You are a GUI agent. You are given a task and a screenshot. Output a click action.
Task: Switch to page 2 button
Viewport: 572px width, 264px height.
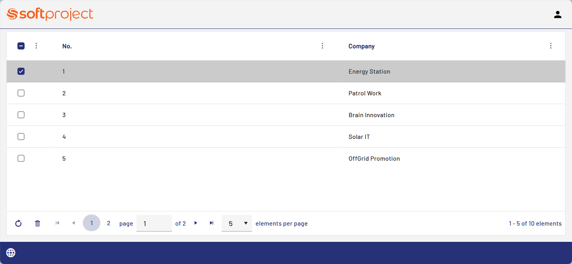point(109,223)
